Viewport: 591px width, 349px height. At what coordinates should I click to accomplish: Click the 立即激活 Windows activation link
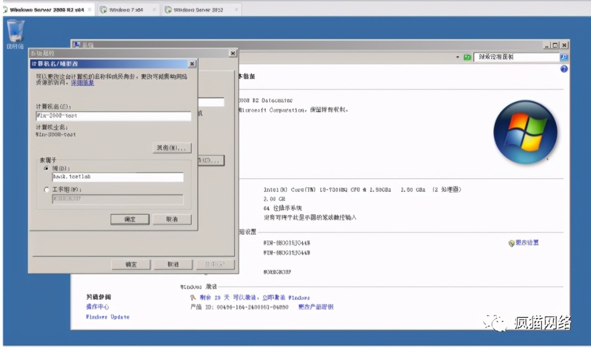pos(286,297)
